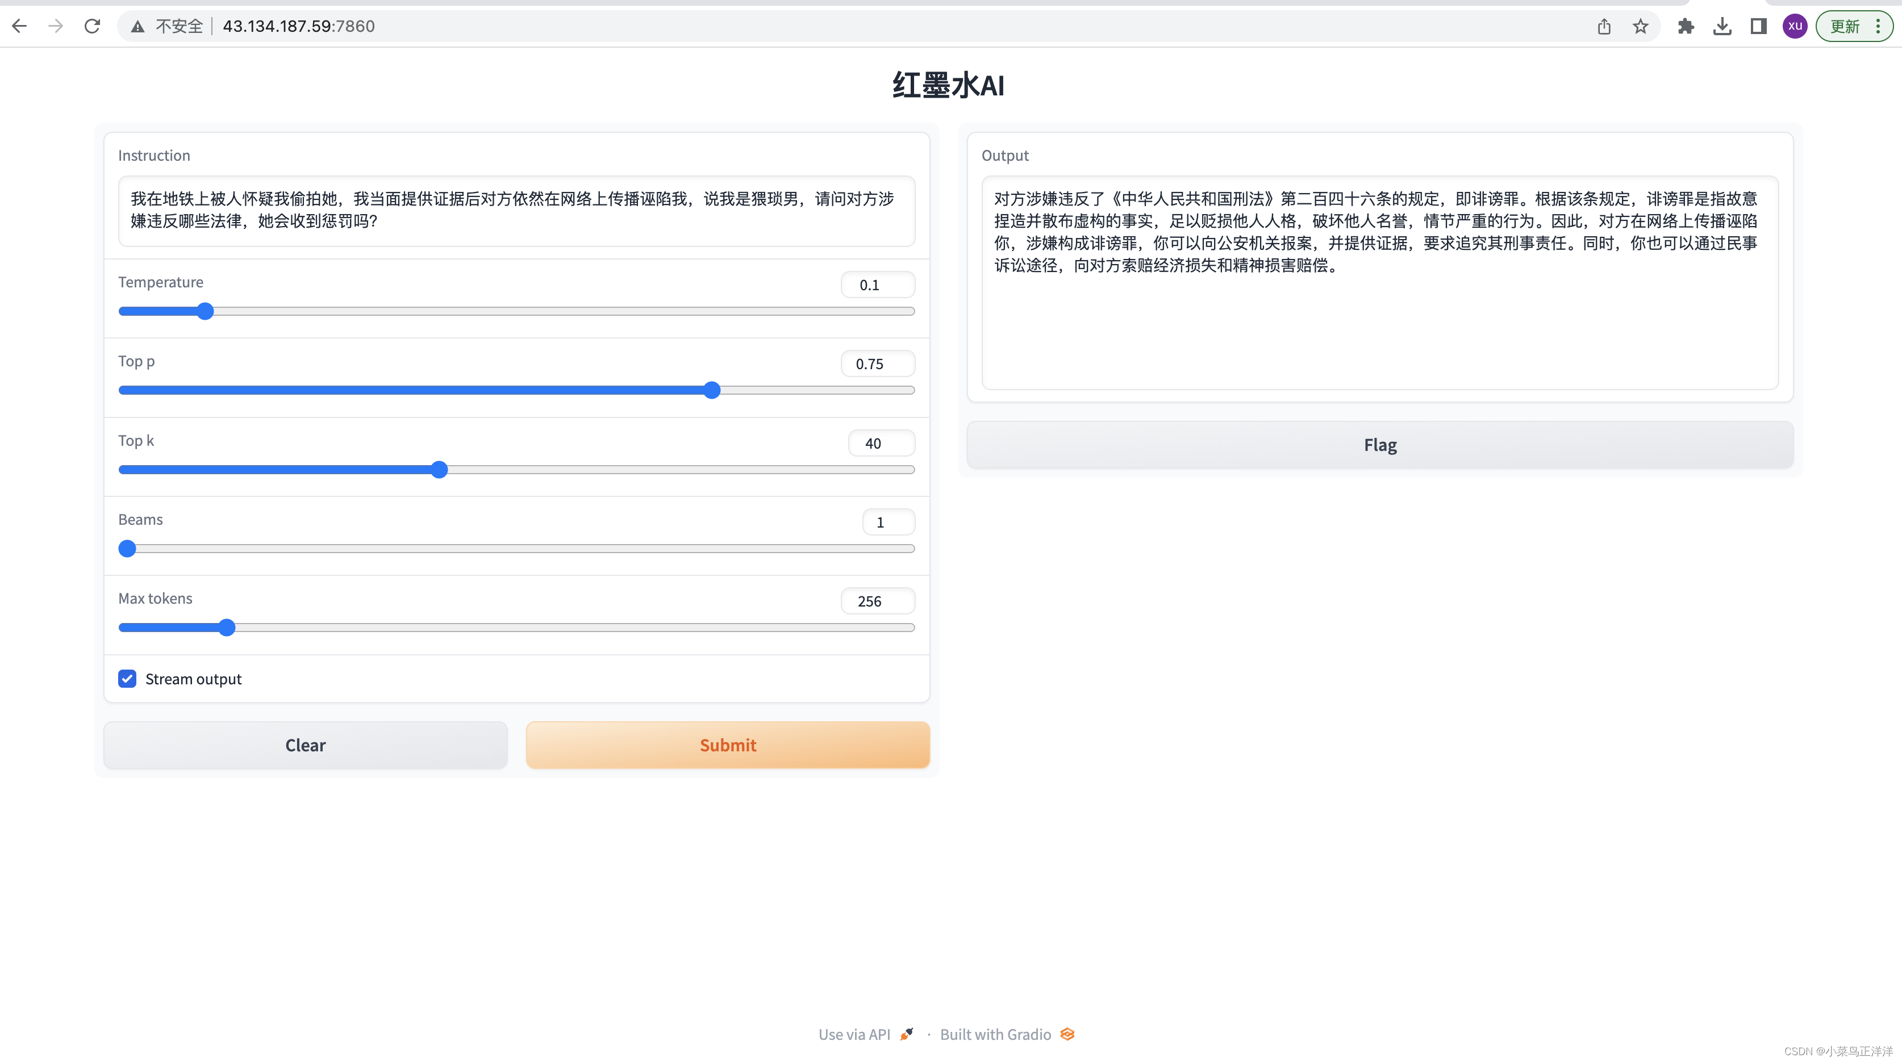Viewport: 1902px width, 1062px height.
Task: Edit the Top p value 0.75 field
Action: tap(877, 364)
